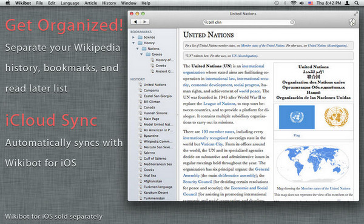Click the volume icon in the menu bar
This screenshot has width=364, height=224.
302,3
